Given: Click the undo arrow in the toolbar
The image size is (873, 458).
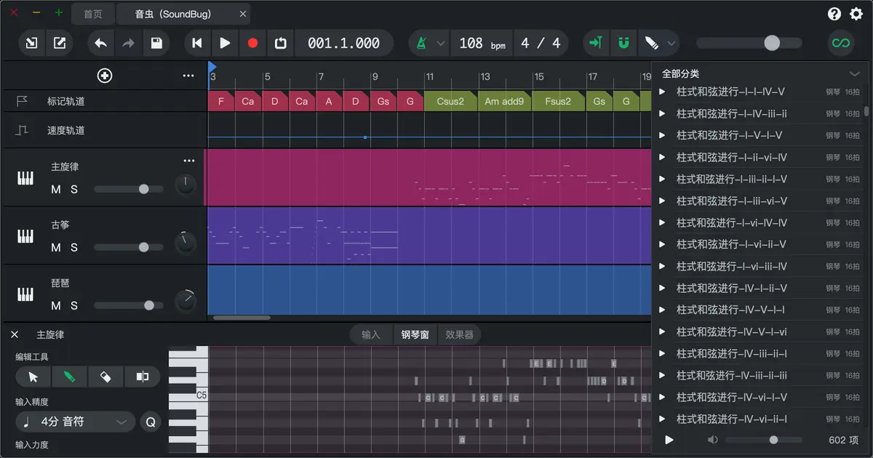Looking at the screenshot, I should [100, 43].
